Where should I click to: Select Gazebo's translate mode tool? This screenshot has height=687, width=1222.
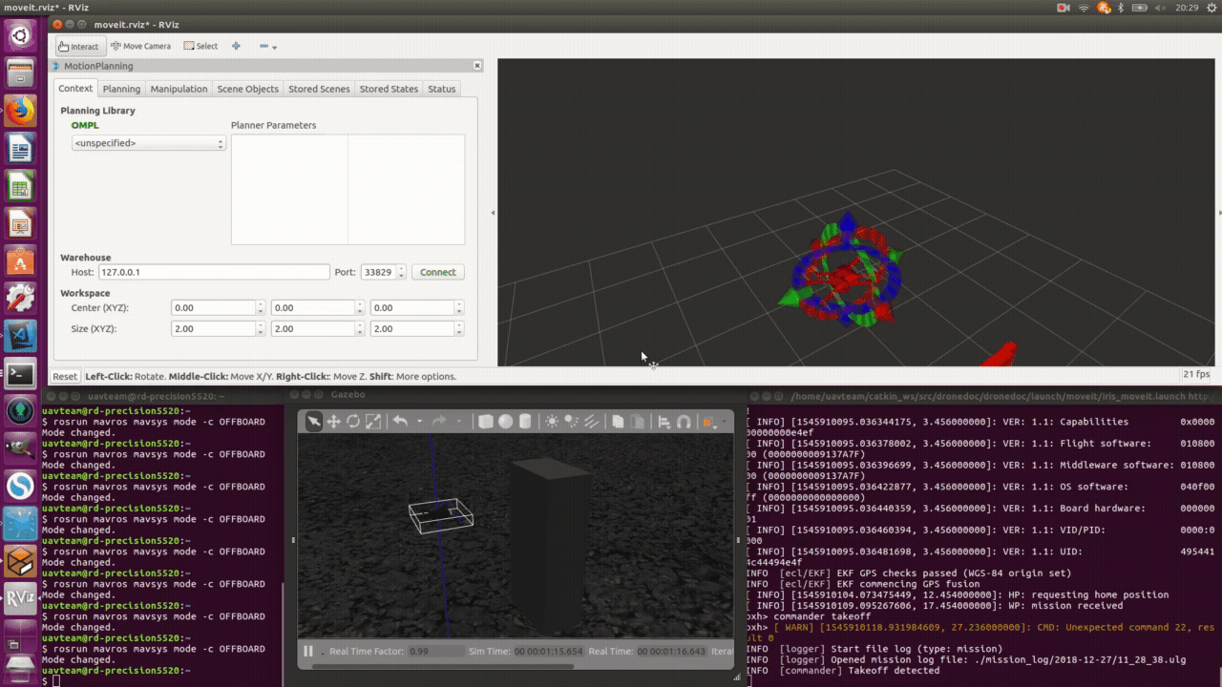(333, 421)
